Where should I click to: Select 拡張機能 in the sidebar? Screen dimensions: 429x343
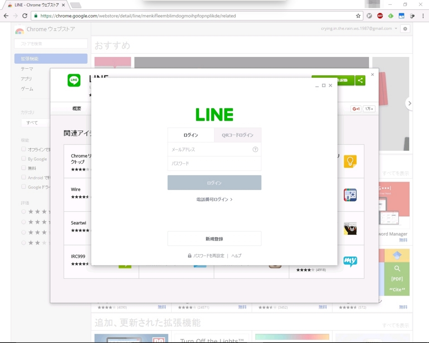pyautogui.click(x=51, y=59)
